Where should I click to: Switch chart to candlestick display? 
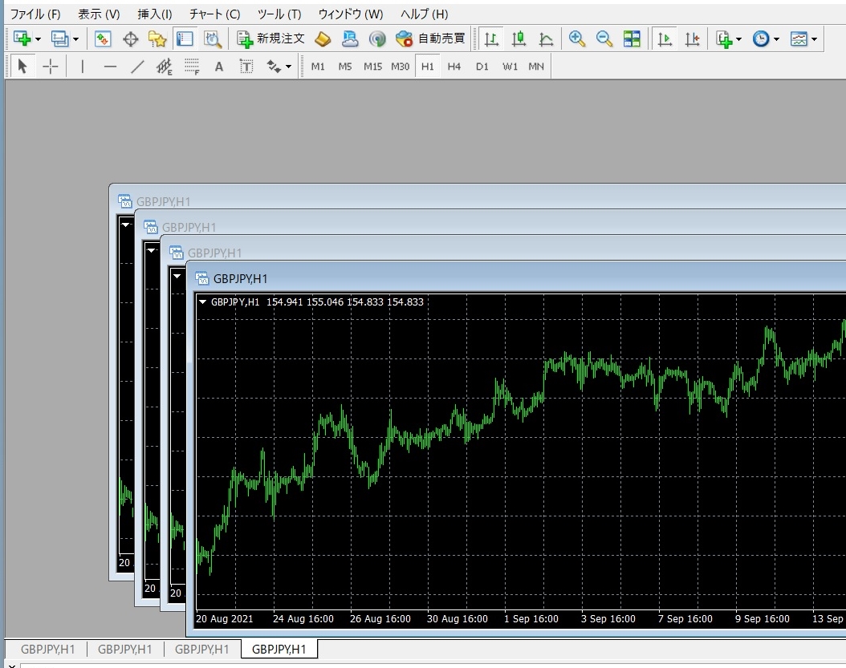pyautogui.click(x=519, y=38)
